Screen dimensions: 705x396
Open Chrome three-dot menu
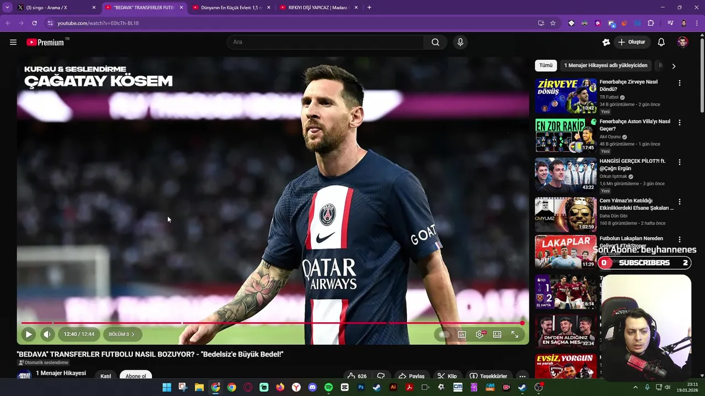697,23
